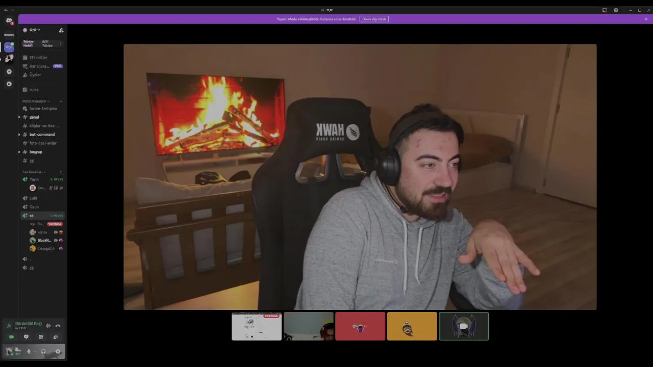This screenshot has width=653, height=367.
Task: Open the Takviye Hedefi boost goal bar
Action: pos(42,43)
